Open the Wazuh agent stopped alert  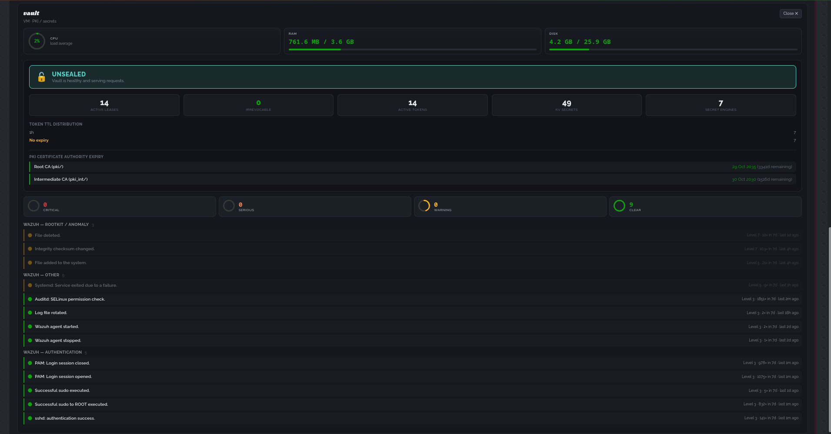click(x=412, y=341)
